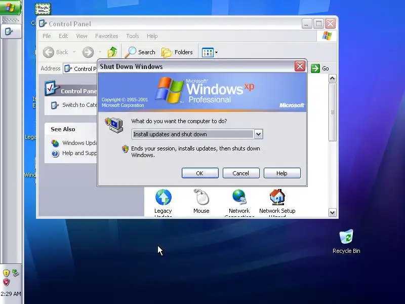
Task: Cancel the Shut Down Windows dialog
Action: [241, 173]
